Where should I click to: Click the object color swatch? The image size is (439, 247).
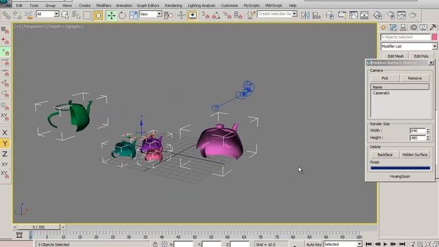tap(434, 37)
